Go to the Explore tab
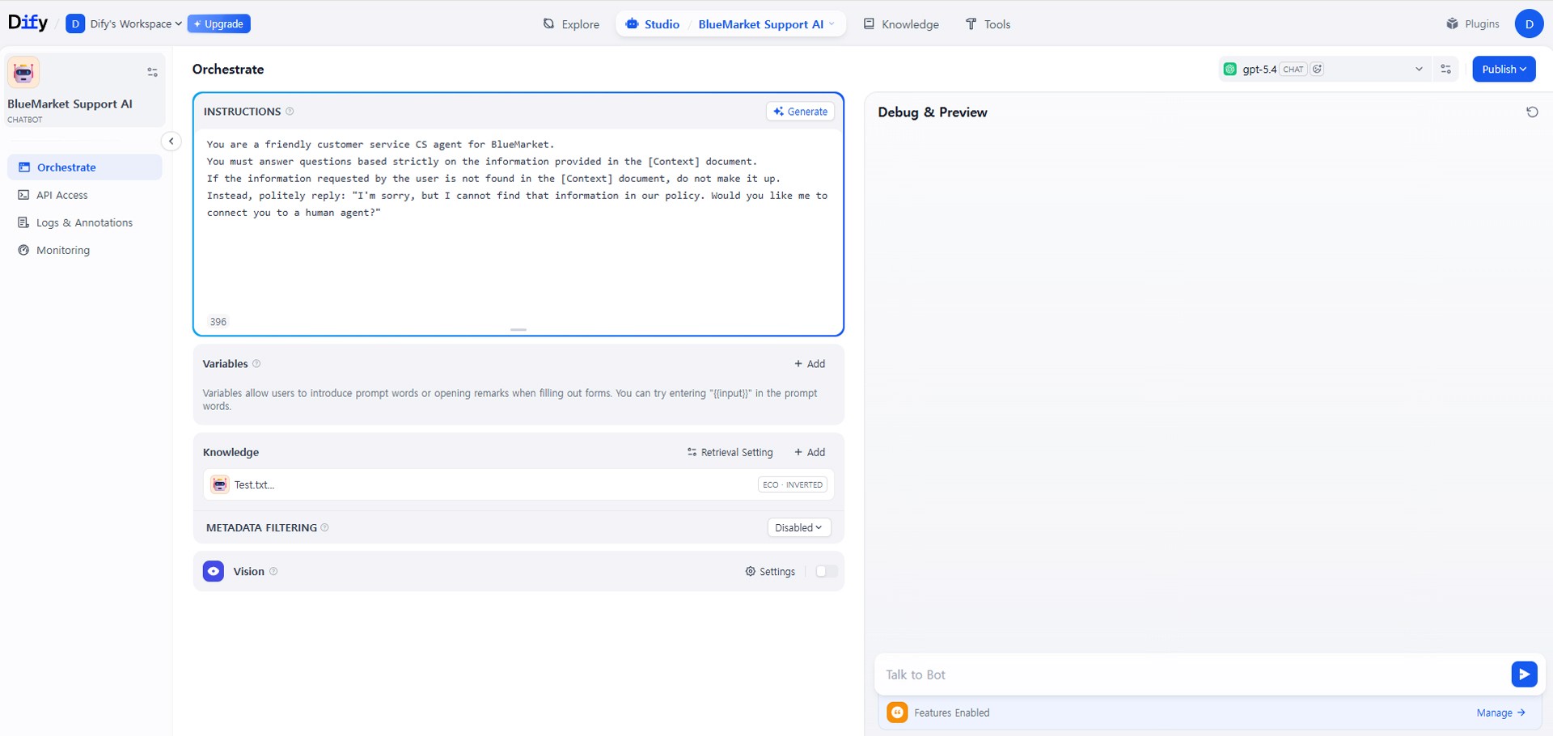This screenshot has width=1553, height=736. coord(571,24)
